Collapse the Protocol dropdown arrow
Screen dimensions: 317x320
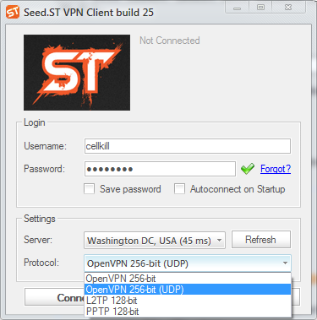[x=285, y=263]
